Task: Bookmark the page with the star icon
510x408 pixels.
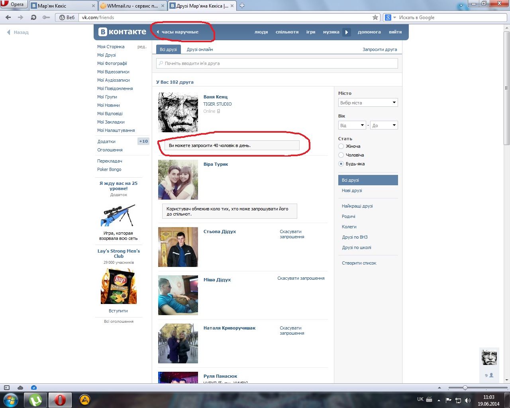Action: point(375,18)
